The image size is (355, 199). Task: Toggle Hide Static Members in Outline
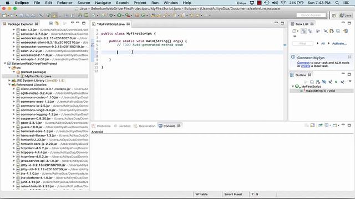coord(330,82)
